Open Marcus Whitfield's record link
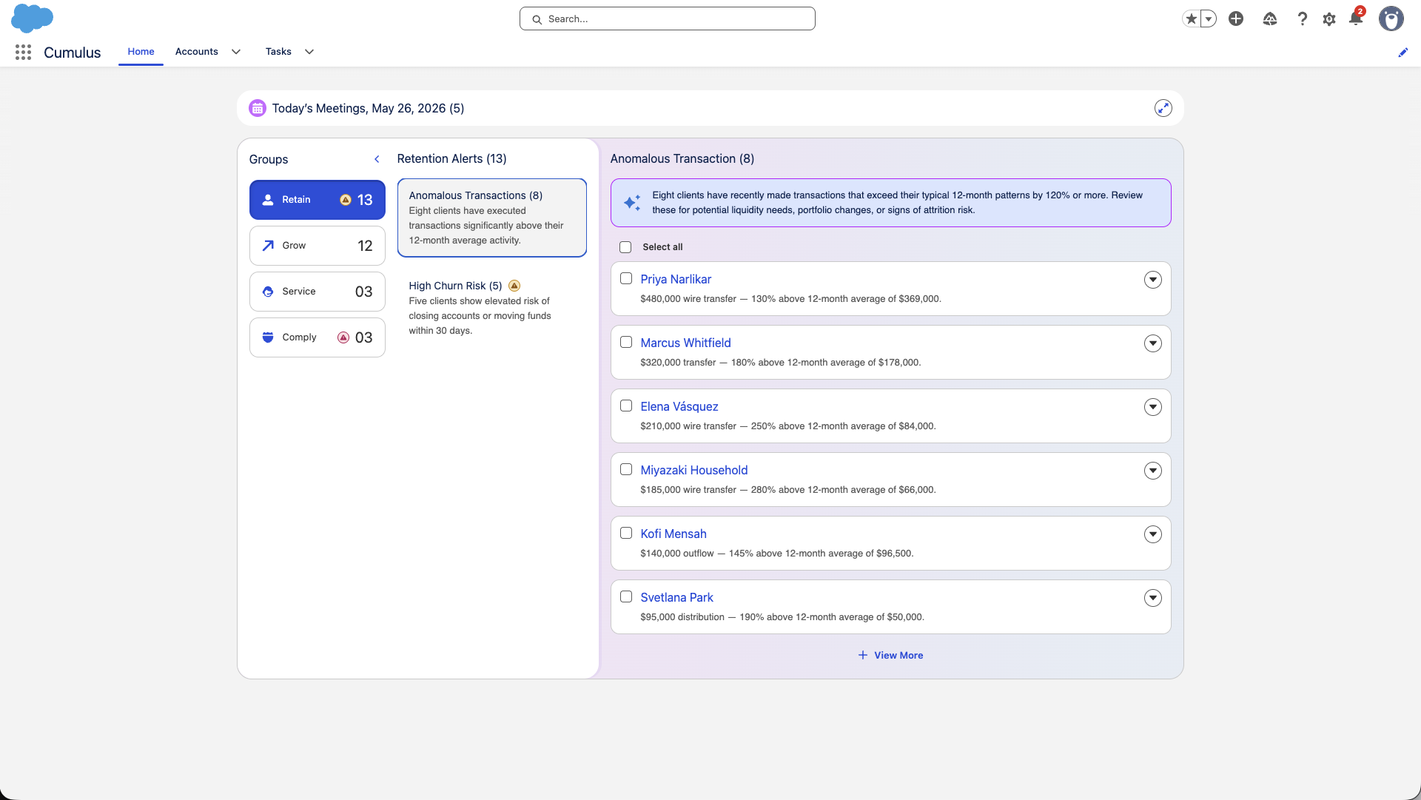 click(685, 343)
